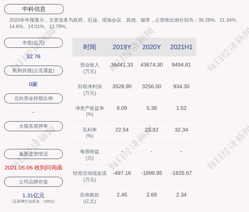This screenshot has width=249, height=212.
Task: Click the 经营活动现金流(万元) row label
Action: (x=90, y=176)
